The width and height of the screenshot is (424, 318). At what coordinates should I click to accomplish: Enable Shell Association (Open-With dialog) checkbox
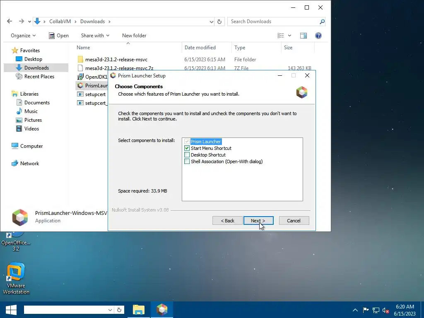coord(187,161)
